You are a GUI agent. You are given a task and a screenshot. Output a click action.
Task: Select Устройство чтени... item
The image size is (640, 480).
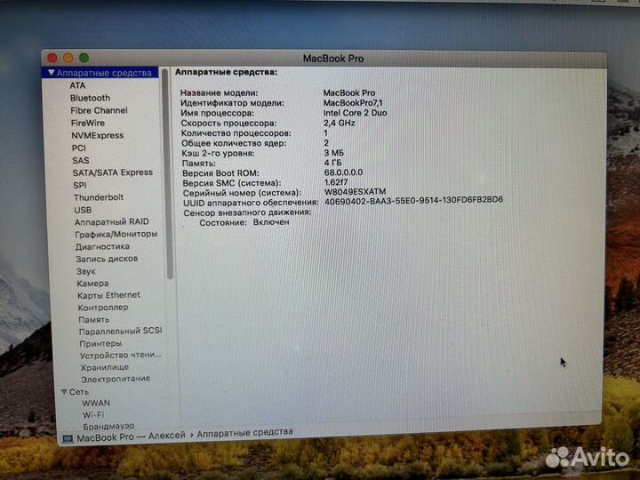click(x=120, y=355)
